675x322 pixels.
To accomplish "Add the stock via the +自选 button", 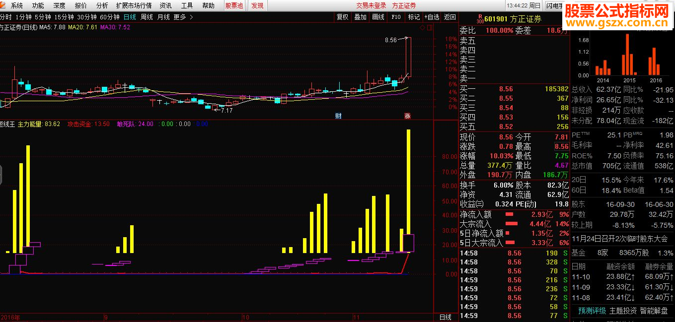I will (432, 17).
